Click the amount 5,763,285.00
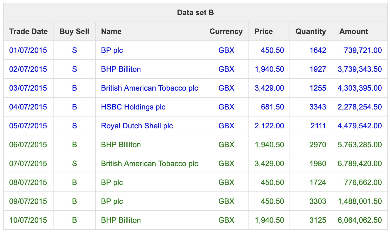 pyautogui.click(x=360, y=145)
